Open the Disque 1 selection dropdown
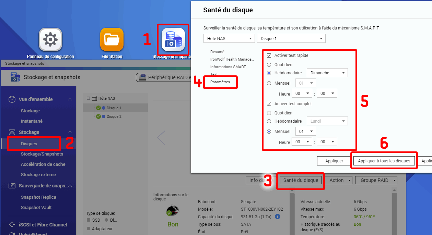 pyautogui.click(x=291, y=39)
